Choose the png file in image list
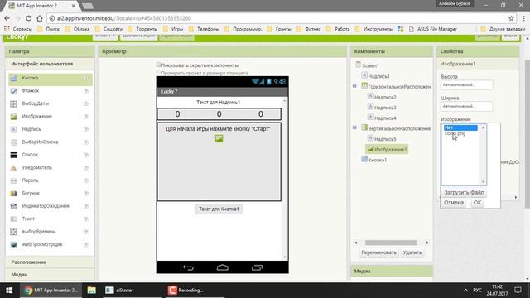The width and height of the screenshot is (530, 298). point(455,134)
